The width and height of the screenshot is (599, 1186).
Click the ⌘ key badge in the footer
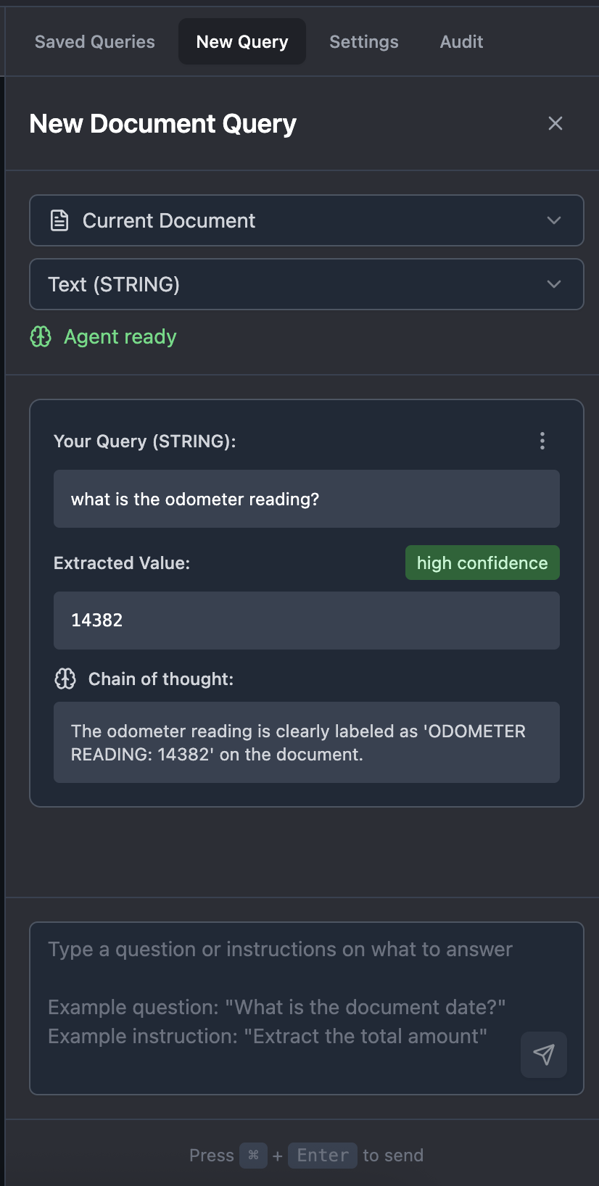click(x=253, y=1156)
